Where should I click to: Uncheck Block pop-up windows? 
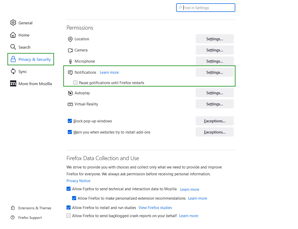tap(70, 121)
